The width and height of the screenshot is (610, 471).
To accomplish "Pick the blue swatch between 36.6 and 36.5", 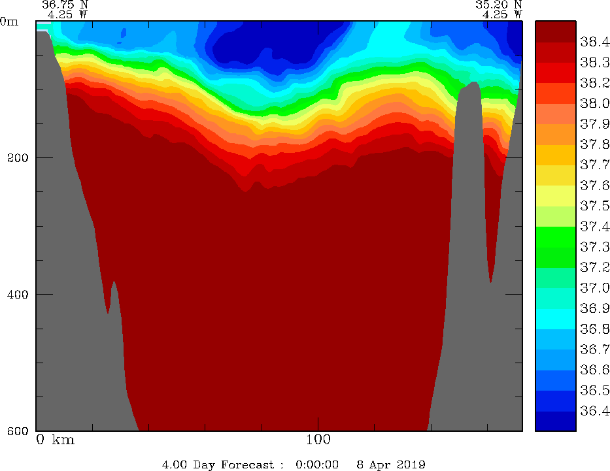I will pyautogui.click(x=556, y=380).
